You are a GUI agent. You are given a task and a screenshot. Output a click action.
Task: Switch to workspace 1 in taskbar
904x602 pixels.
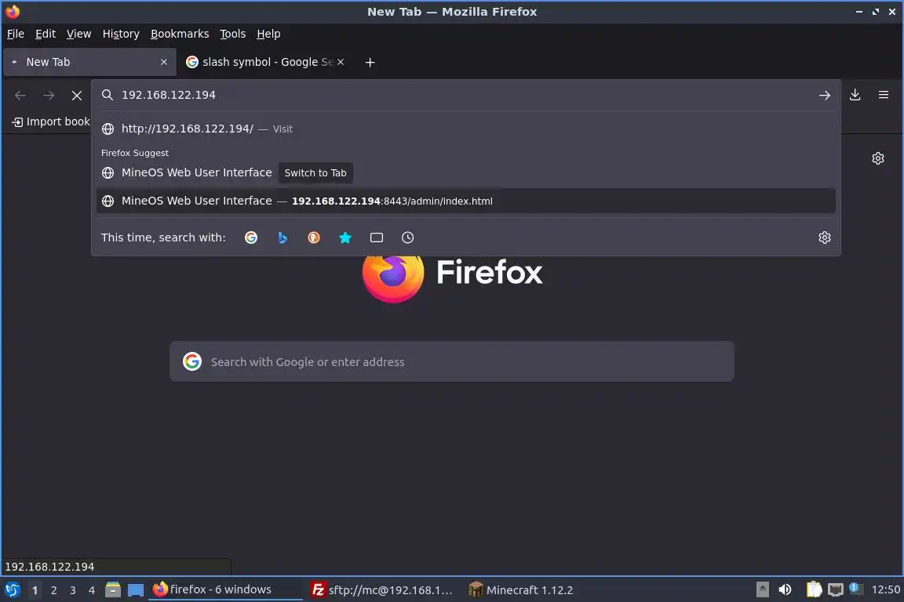(35, 590)
